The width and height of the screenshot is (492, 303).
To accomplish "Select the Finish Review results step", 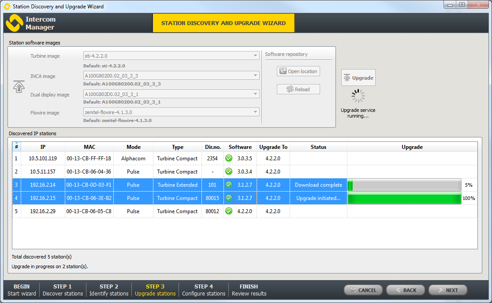I will (249, 290).
